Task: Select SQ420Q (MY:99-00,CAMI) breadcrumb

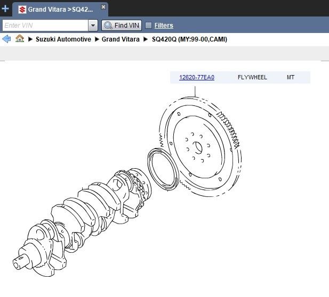Action: tap(189, 39)
